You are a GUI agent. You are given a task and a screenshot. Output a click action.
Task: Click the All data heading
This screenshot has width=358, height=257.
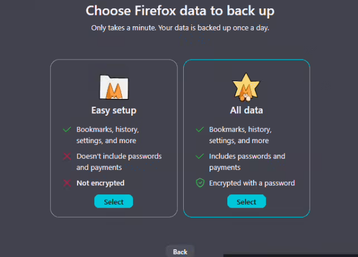click(x=246, y=110)
